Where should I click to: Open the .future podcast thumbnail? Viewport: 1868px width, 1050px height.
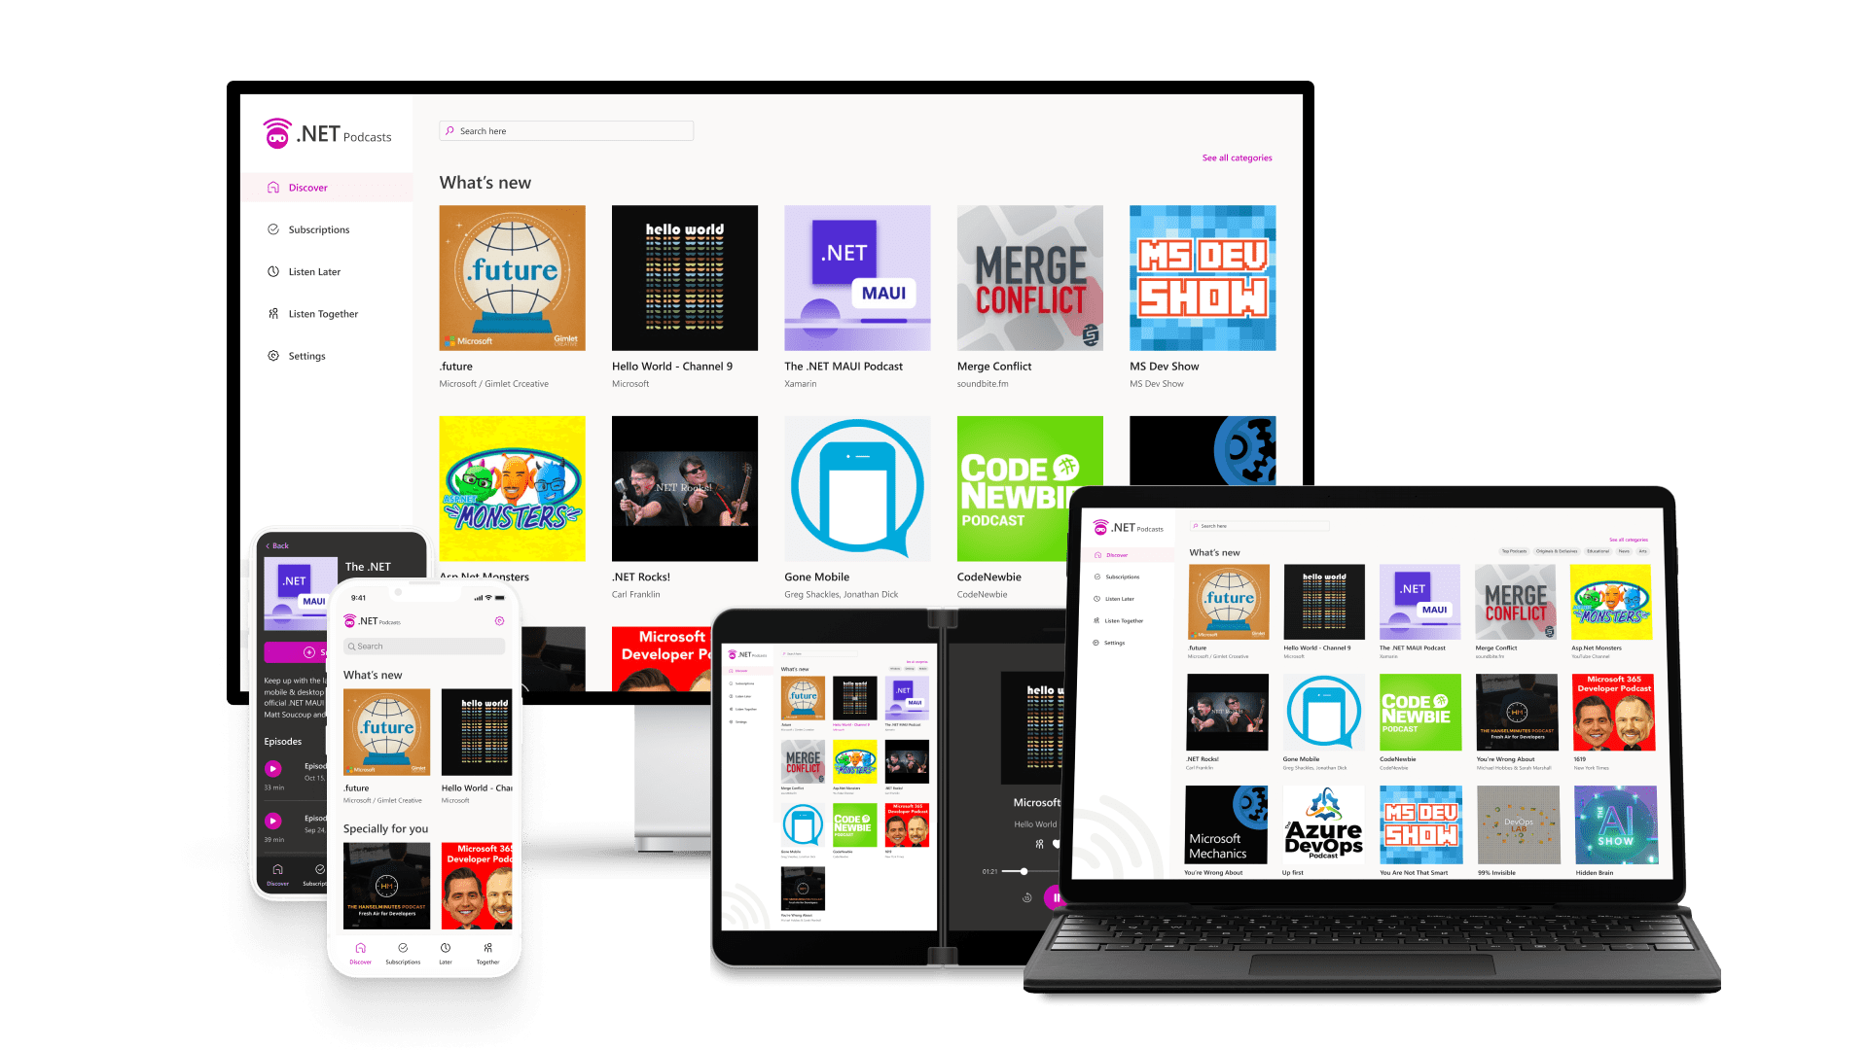(510, 278)
